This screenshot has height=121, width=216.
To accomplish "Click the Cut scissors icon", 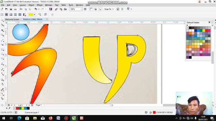I will pos(21,9).
